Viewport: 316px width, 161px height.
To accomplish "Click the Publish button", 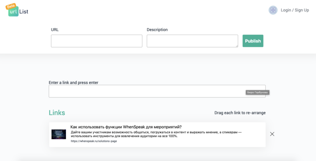I will (x=253, y=41).
